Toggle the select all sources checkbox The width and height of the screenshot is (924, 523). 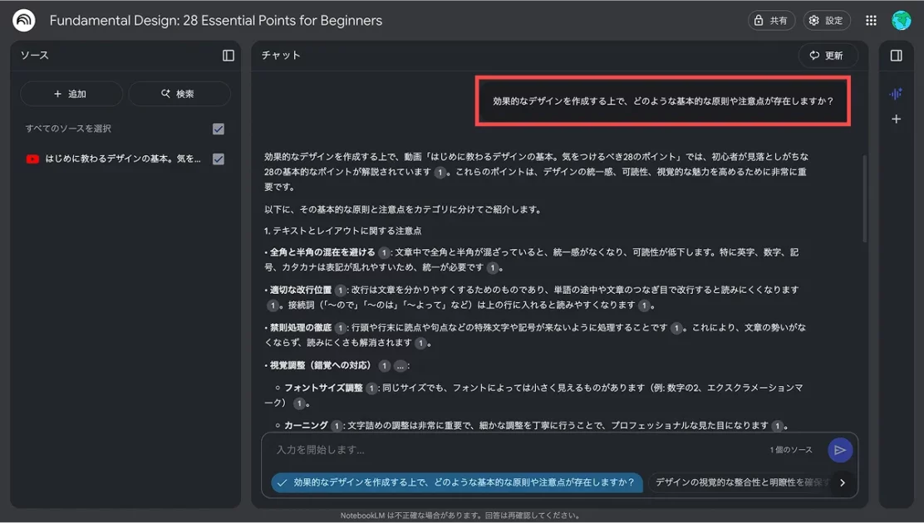tap(219, 129)
